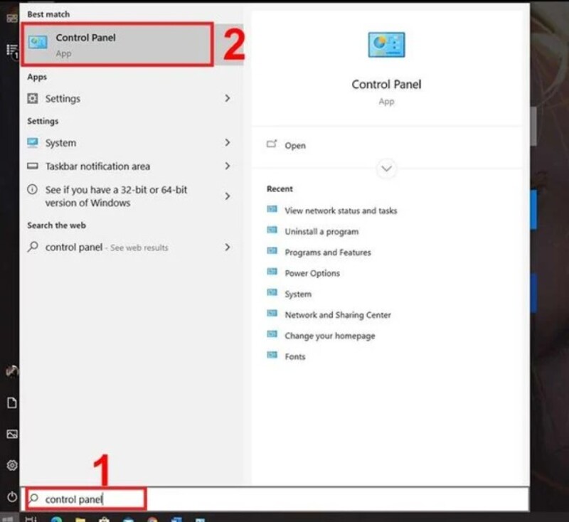The image size is (569, 522).
Task: Open View network status and tasks
Action: click(341, 211)
